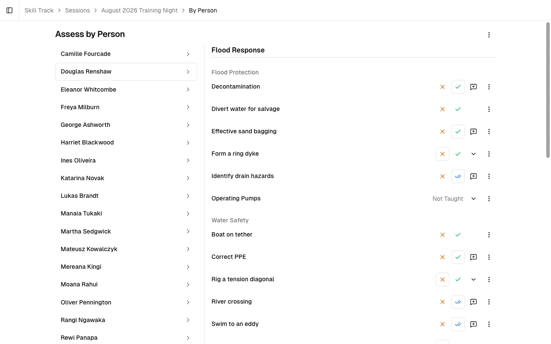The width and height of the screenshot is (551, 344).
Task: Add comment on Effective sand bagging
Action: (x=474, y=132)
